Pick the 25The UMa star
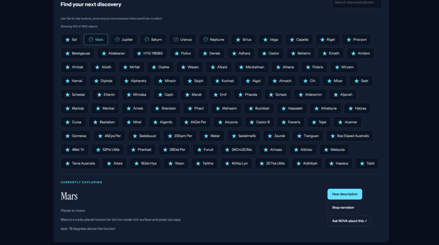439x245 pixels. coord(272,163)
